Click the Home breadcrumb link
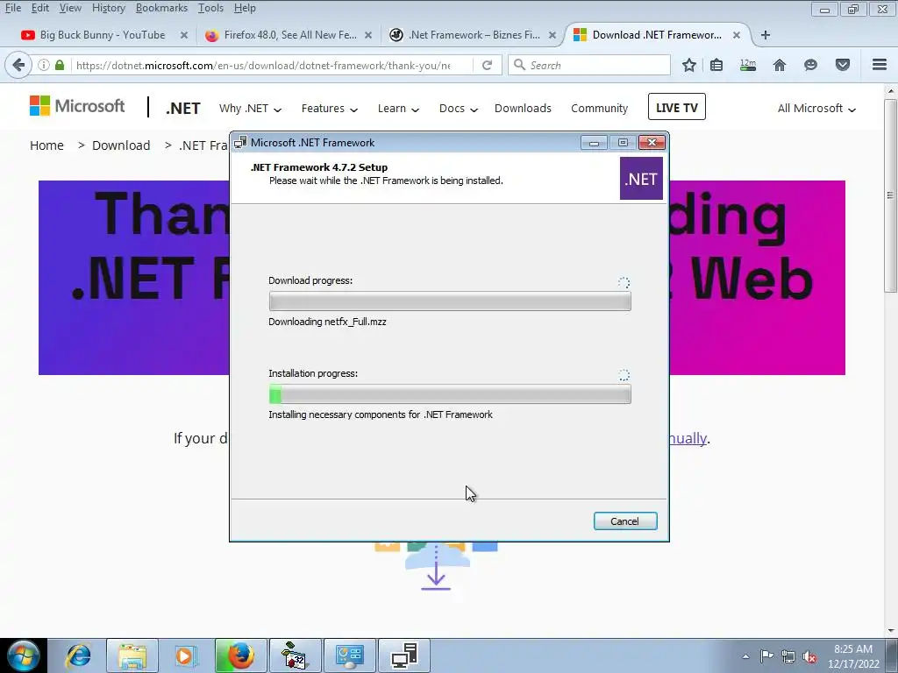898x673 pixels. [46, 145]
